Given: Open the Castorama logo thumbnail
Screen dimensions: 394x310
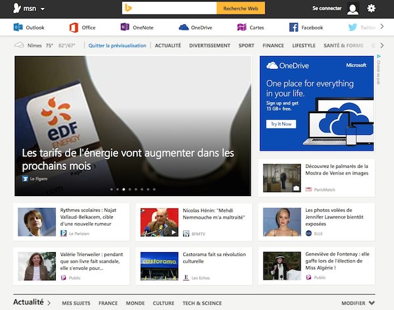Looking at the screenshot, I should (x=160, y=266).
